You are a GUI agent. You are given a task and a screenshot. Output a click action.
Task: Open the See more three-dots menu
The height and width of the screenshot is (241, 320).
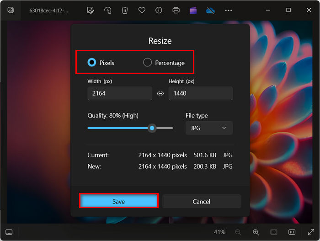pos(229,11)
